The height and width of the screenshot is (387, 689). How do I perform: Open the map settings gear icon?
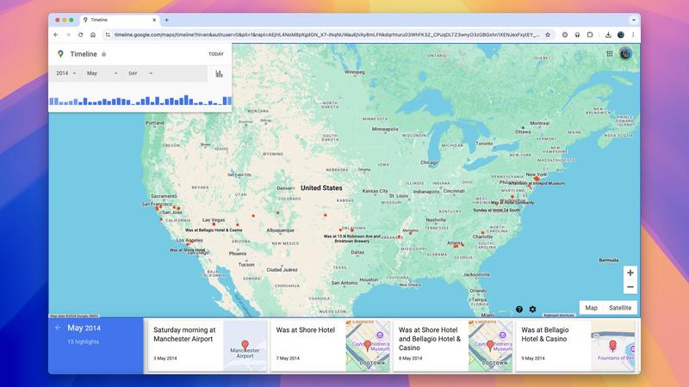tap(532, 310)
